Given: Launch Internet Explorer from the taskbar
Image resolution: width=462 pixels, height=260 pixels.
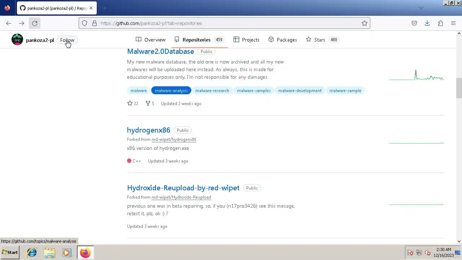Looking at the screenshot, I should click(x=32, y=252).
